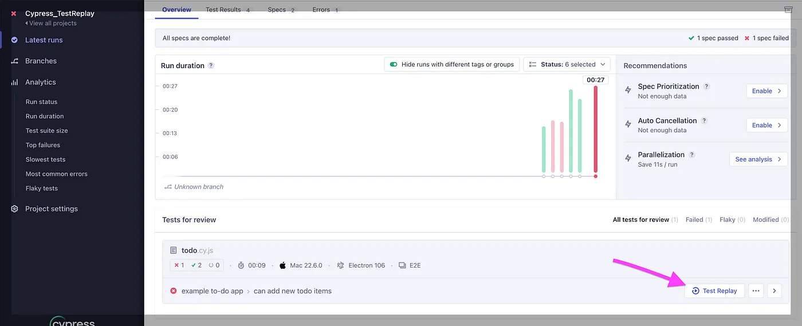This screenshot has height=326, width=802.
Task: Click the 1 spec failed status
Action: [766, 38]
